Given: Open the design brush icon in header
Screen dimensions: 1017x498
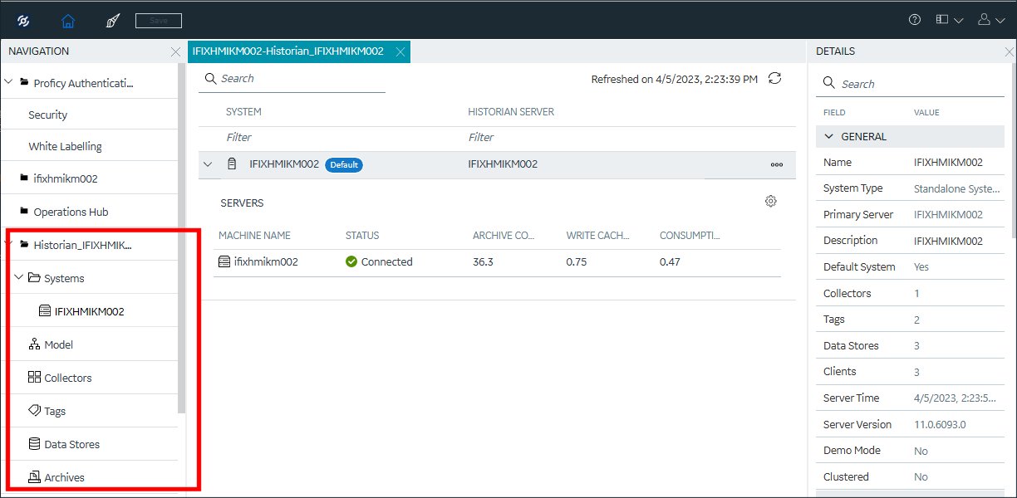Looking at the screenshot, I should pos(113,20).
